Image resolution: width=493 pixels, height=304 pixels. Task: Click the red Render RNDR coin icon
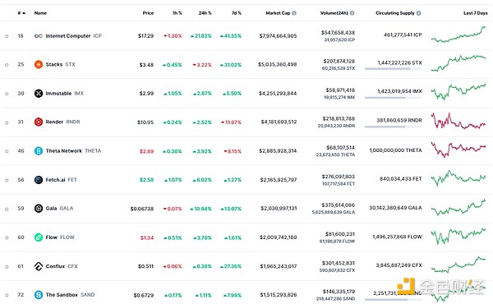[39, 122]
